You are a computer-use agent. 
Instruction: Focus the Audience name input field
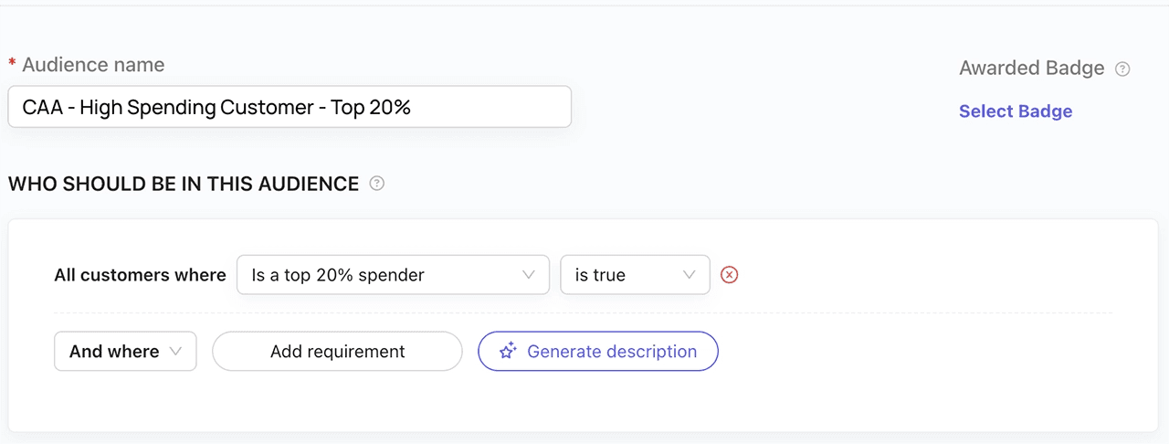pyautogui.click(x=289, y=107)
